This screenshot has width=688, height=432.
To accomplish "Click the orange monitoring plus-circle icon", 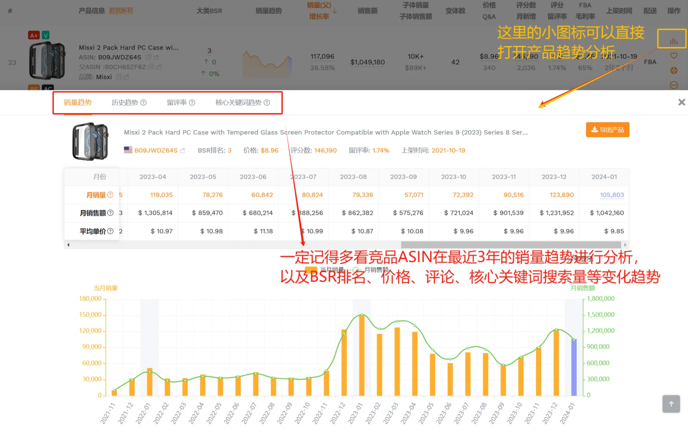I will (674, 71).
